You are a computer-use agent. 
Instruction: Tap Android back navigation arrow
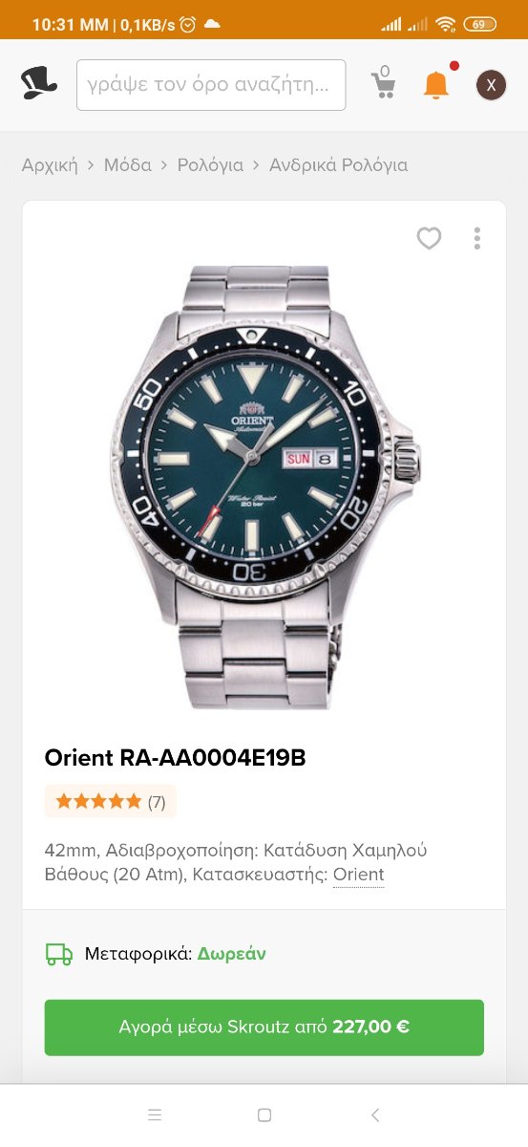(x=375, y=1115)
